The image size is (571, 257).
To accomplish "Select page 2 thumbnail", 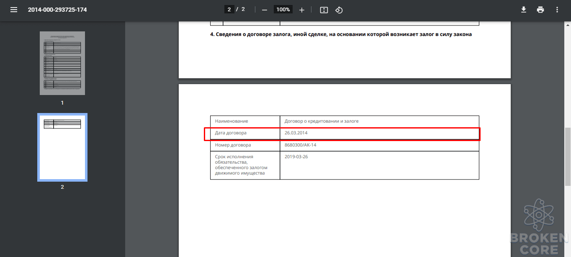I will pos(62,147).
